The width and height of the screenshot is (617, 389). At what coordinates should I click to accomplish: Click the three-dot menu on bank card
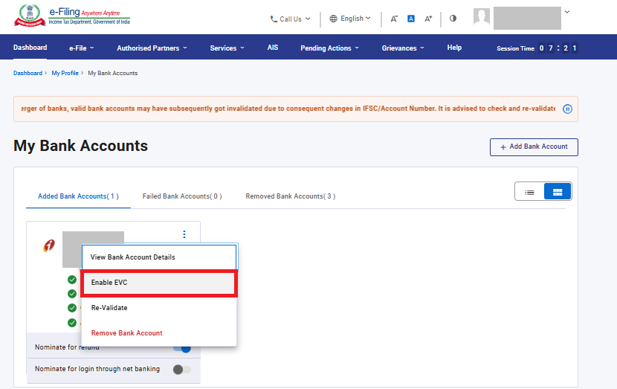[184, 235]
